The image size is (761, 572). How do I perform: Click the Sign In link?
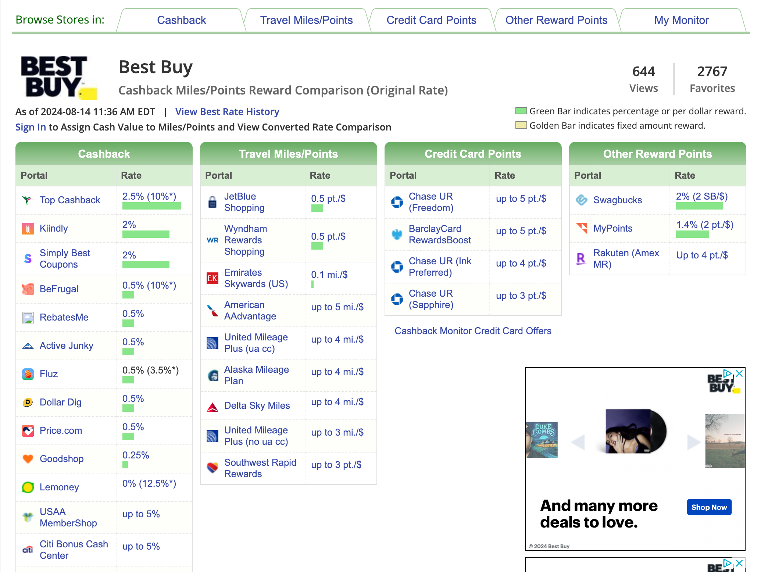[x=31, y=127]
